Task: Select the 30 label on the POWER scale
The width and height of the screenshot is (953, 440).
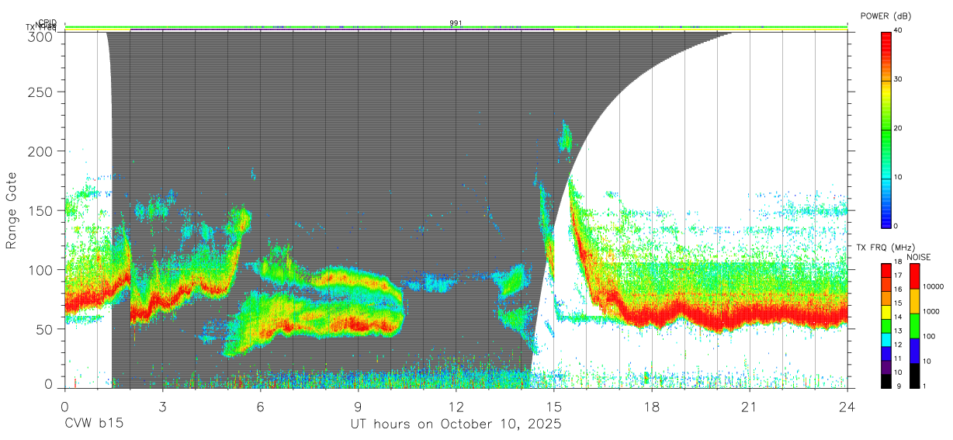Action: [898, 80]
